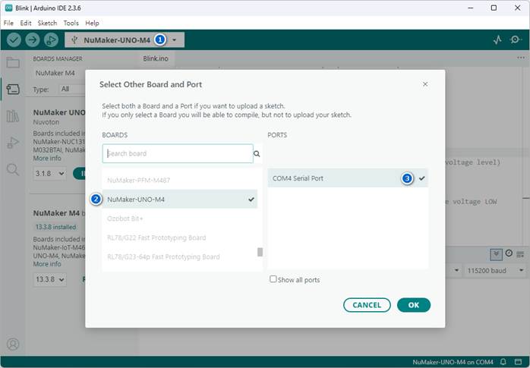Toggle autoscroll in serial monitor
530x368 pixels.
[x=496, y=254]
